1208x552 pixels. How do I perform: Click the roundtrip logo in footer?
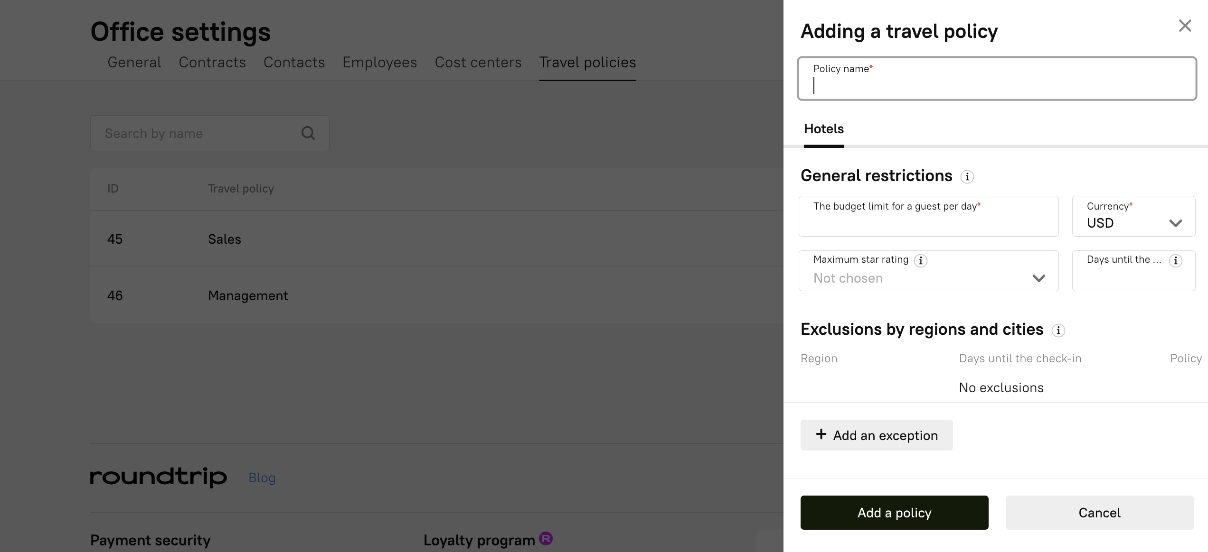159,477
